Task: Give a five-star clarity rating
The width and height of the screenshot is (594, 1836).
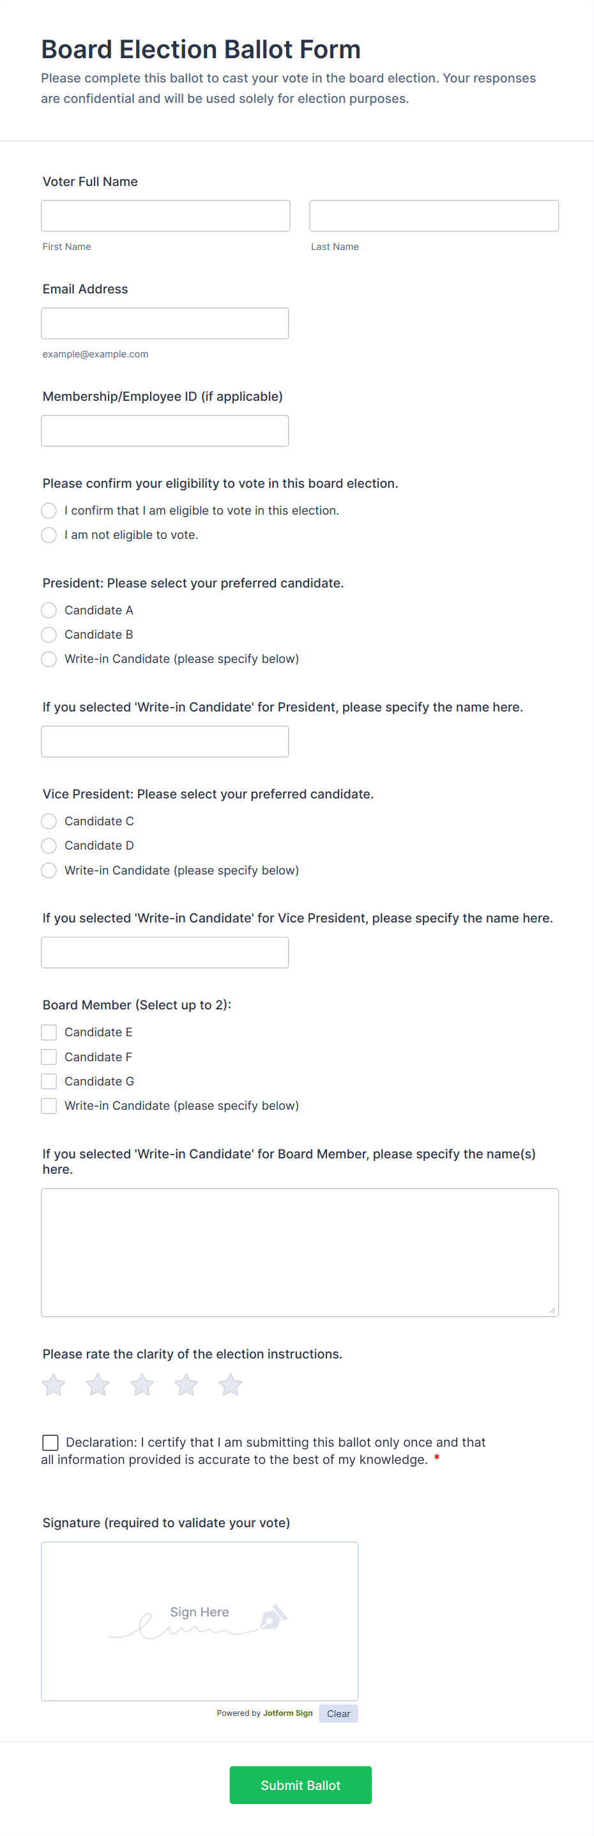Action: [230, 1385]
